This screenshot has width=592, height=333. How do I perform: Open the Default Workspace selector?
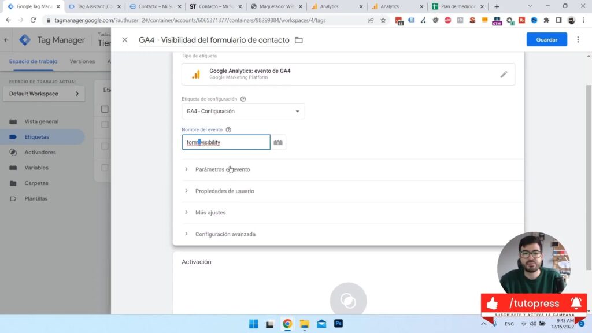pyautogui.click(x=44, y=94)
